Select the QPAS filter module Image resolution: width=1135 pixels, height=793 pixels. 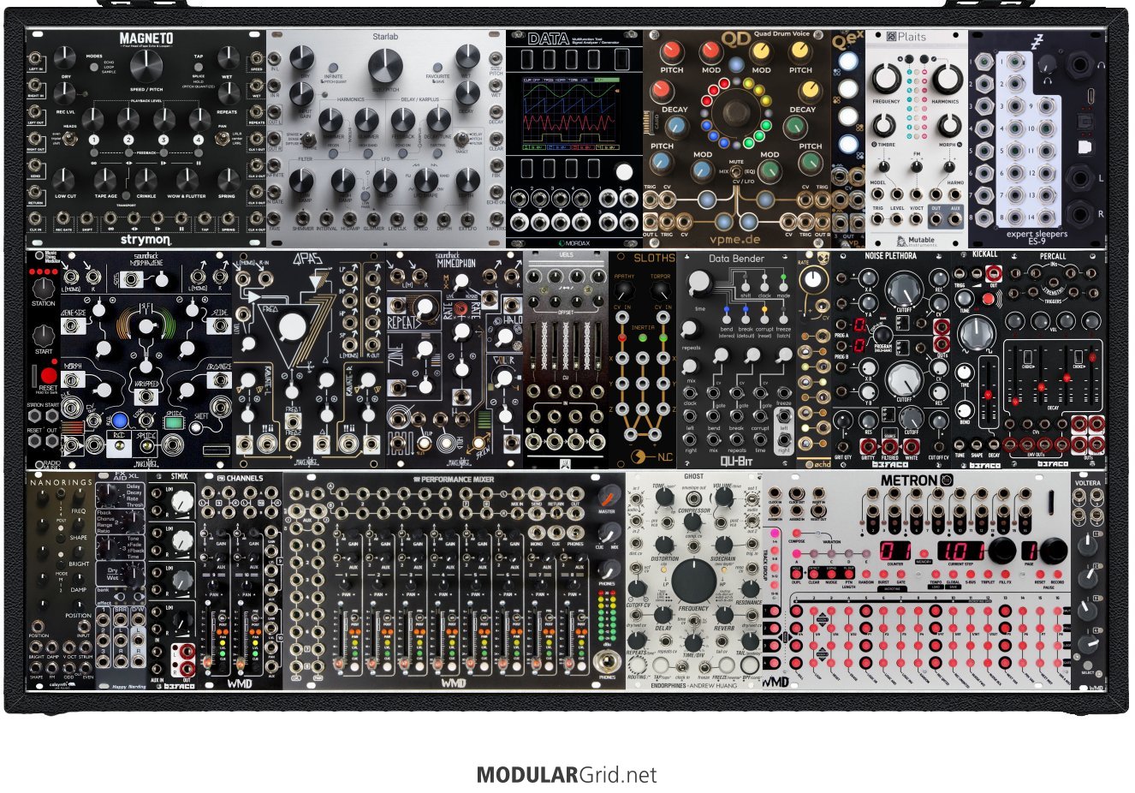pyautogui.click(x=309, y=360)
